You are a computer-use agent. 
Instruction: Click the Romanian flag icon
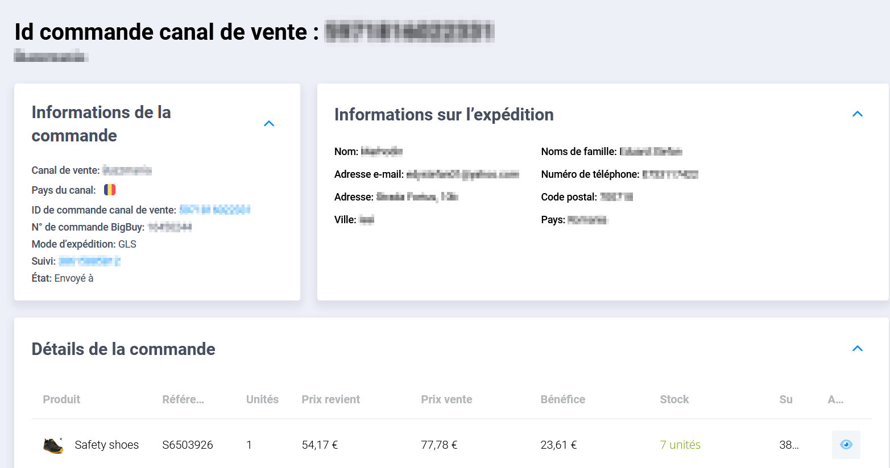[110, 190]
